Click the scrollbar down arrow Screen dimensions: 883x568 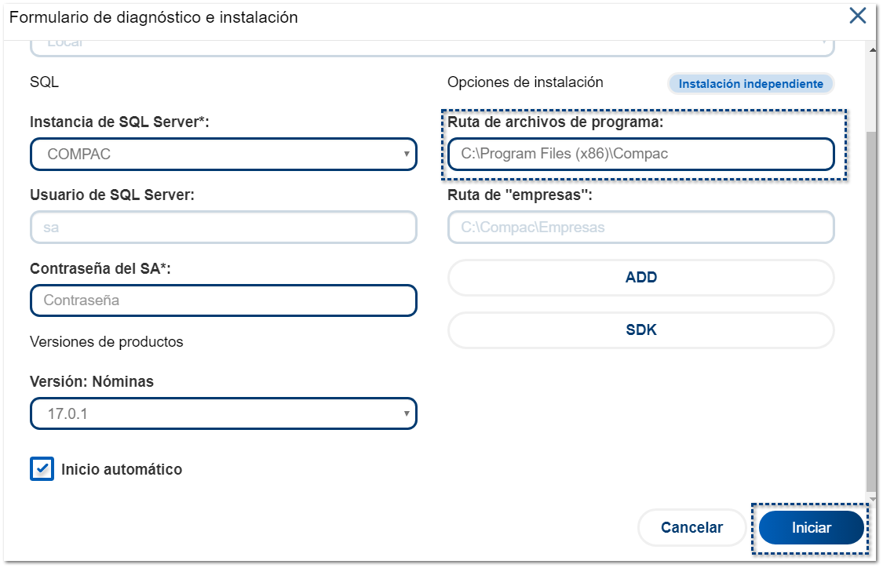(x=872, y=499)
